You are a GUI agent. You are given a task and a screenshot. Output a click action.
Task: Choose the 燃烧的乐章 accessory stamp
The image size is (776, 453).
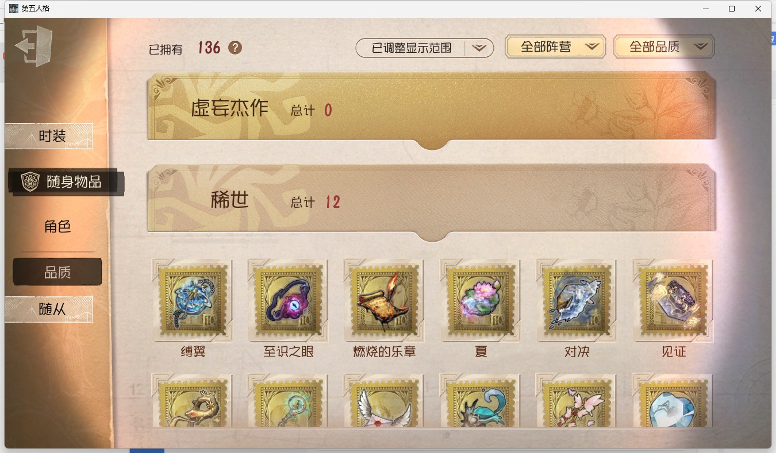click(x=384, y=300)
